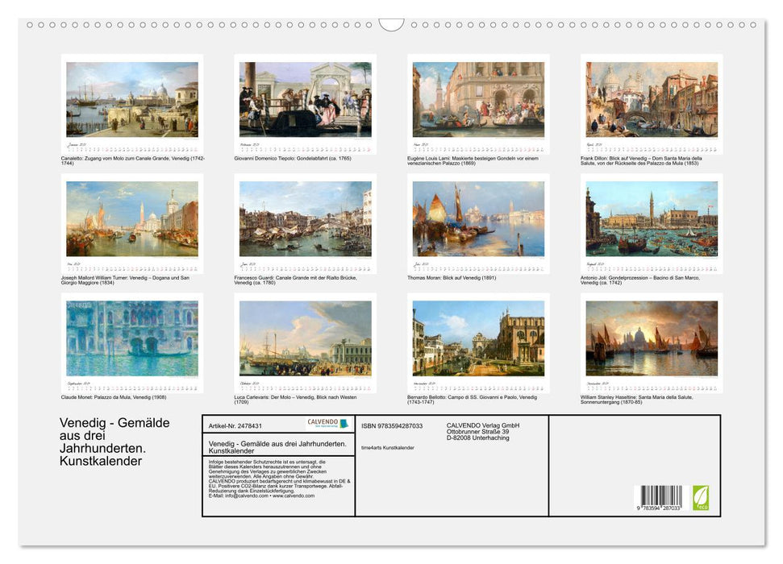
Task: Click the Eugène Louis Lami painting thumbnail
Action: 478,99
